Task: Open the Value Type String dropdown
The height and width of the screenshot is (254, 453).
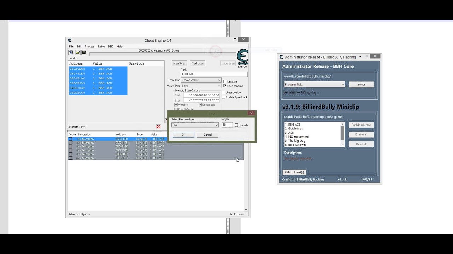Action: coord(201,86)
